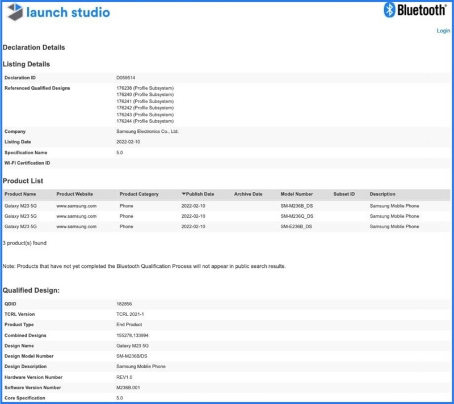Click referenced design 176244 Profile Subsystem
This screenshot has width=454, height=404.
coord(145,121)
